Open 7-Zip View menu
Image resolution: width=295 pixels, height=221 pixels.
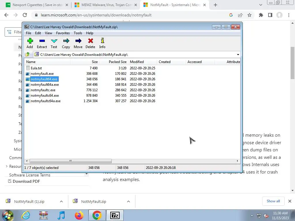(x=48, y=33)
